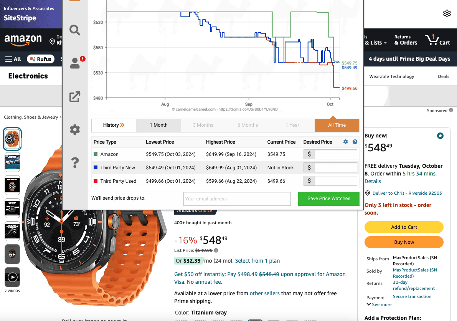Open the other sellers link
Screen dimensions: 457x321
(x=264, y=293)
